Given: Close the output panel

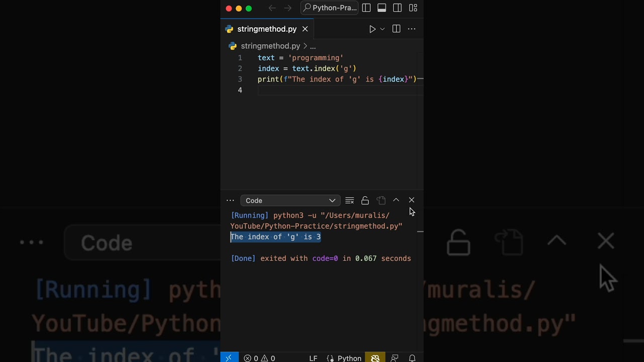Looking at the screenshot, I should (412, 200).
